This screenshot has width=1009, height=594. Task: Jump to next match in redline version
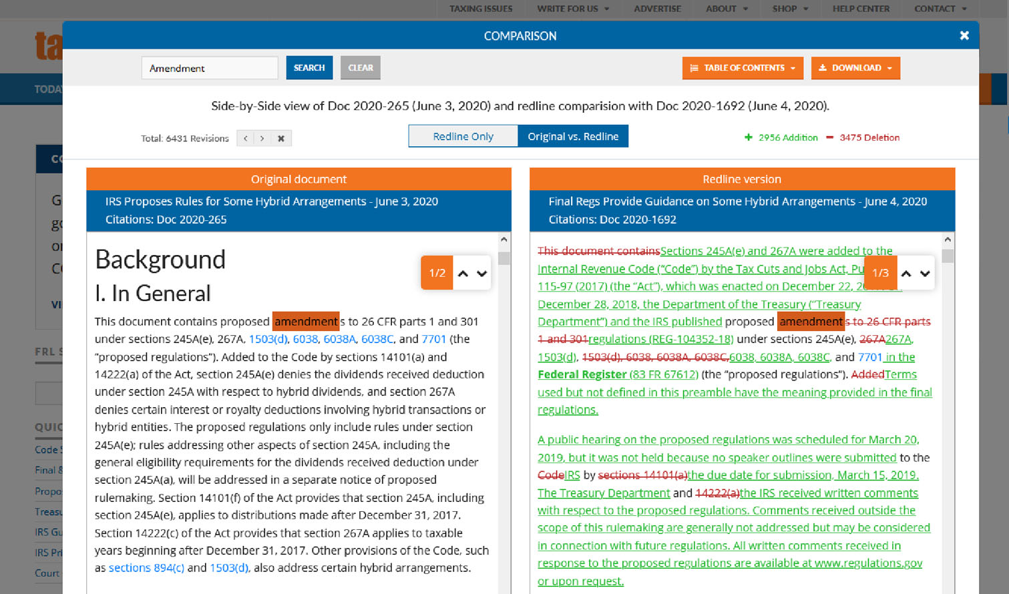point(925,273)
